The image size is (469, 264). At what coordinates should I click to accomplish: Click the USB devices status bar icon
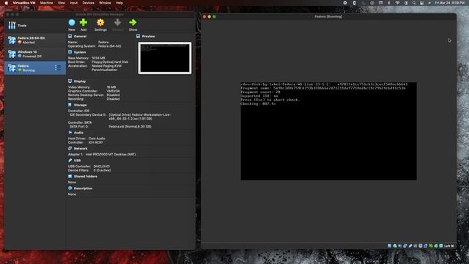coord(410,246)
